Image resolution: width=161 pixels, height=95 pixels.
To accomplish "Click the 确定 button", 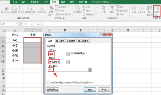I will 90,89.
